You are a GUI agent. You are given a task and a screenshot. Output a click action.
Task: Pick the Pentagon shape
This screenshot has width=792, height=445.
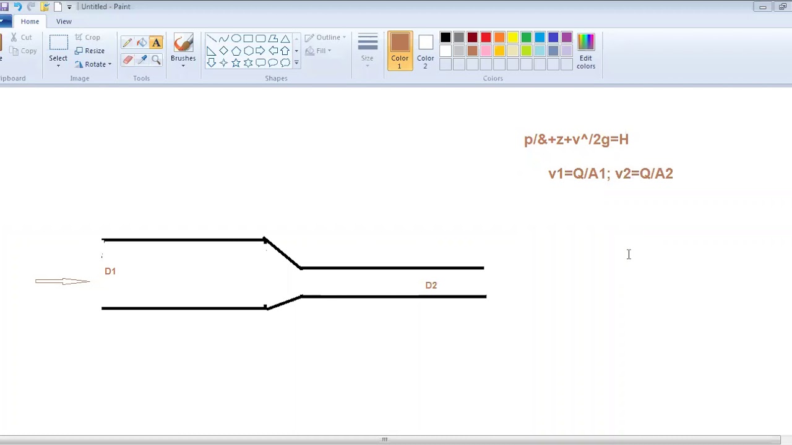[236, 51]
